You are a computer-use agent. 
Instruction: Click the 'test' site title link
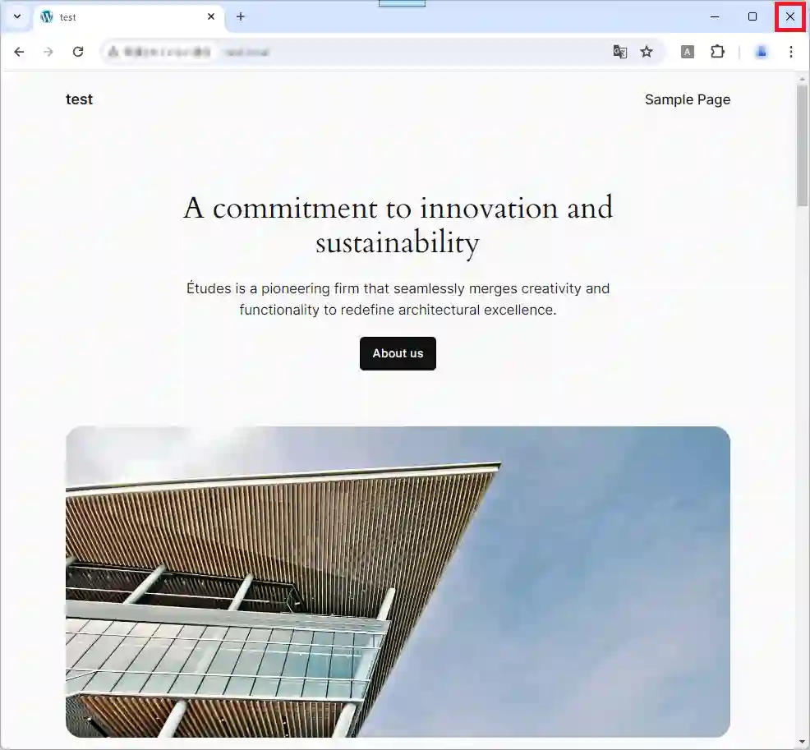click(x=79, y=99)
